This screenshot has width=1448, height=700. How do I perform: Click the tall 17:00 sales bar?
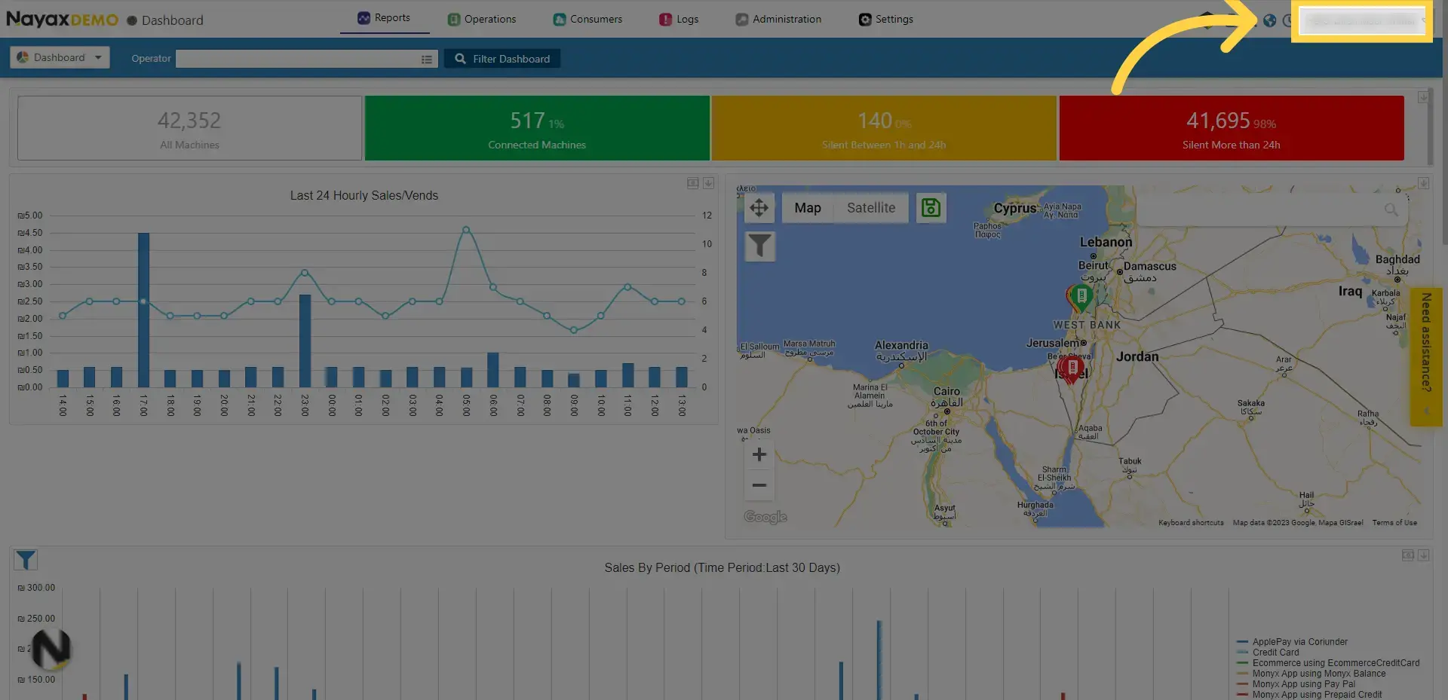143,310
